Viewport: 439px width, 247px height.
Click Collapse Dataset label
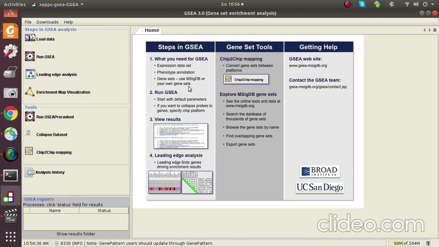tap(52, 134)
